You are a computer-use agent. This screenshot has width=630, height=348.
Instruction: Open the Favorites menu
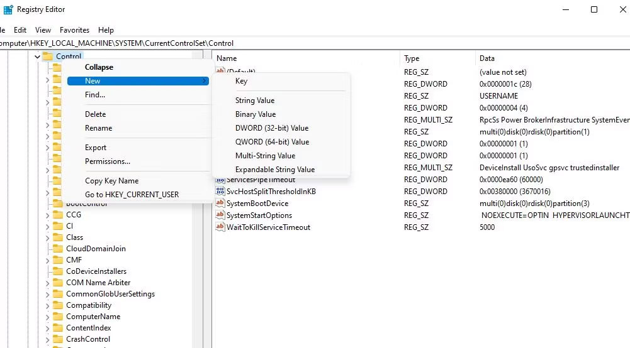[x=74, y=30]
